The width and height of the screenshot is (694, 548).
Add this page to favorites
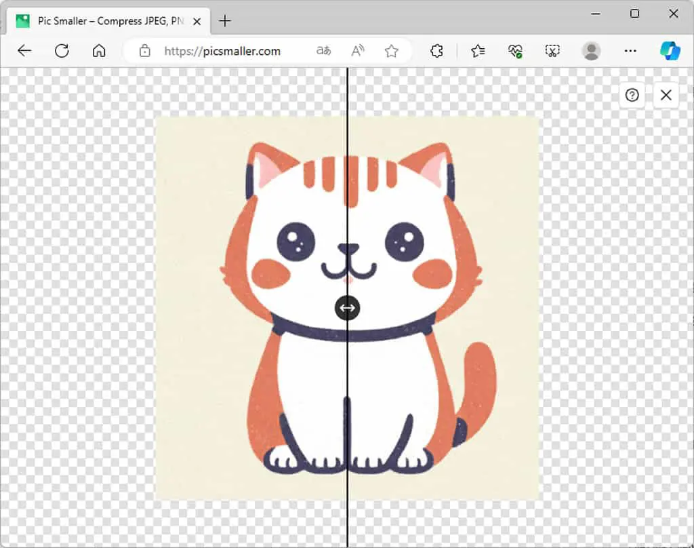click(391, 51)
